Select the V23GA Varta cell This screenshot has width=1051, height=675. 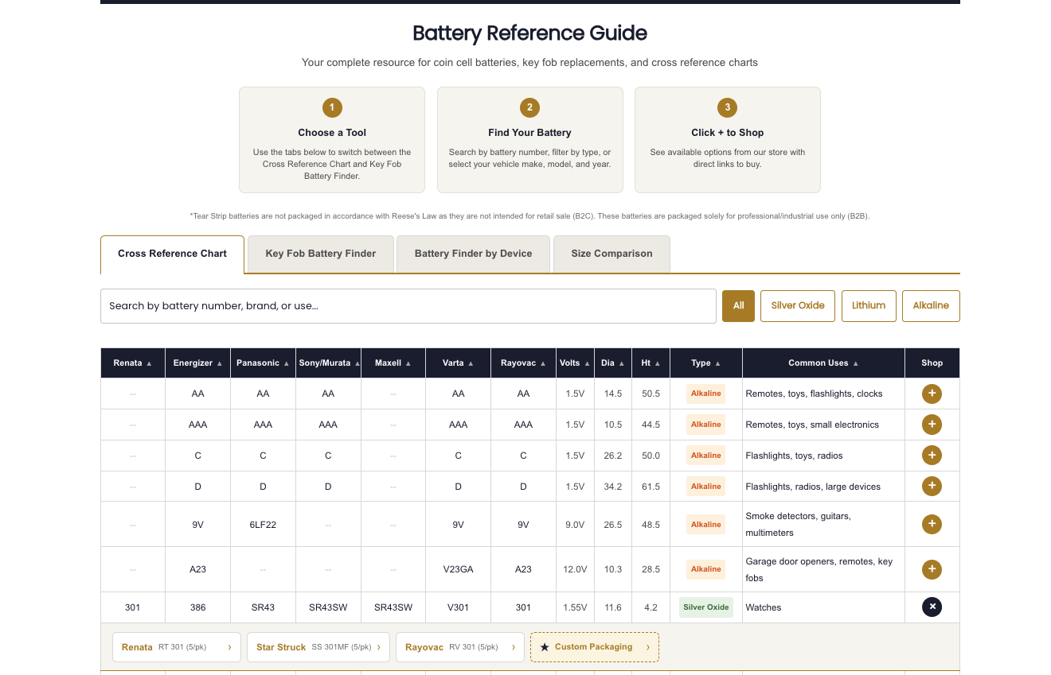tap(458, 569)
